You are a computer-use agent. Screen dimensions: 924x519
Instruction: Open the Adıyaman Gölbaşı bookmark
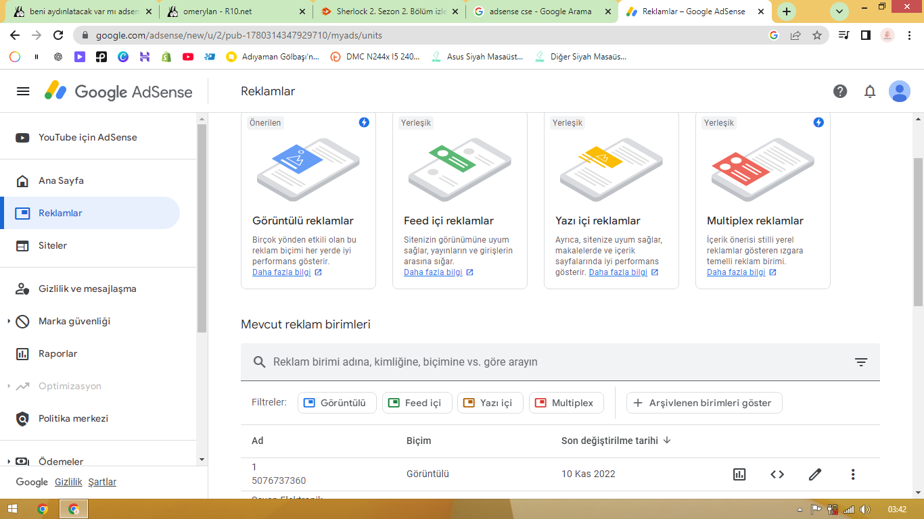pyautogui.click(x=273, y=57)
